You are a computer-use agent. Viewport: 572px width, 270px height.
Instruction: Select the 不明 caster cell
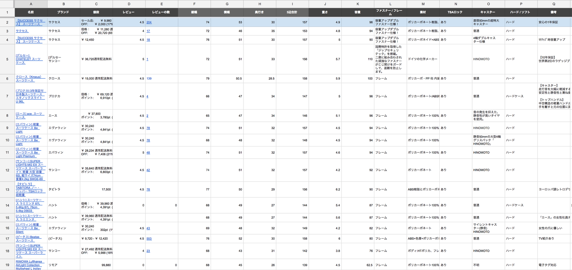pos(488,265)
